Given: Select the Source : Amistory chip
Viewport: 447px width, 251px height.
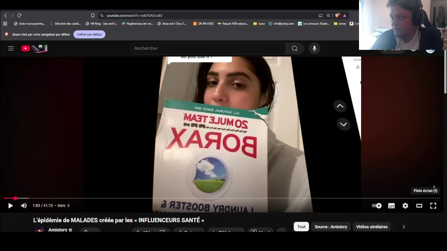Looking at the screenshot, I should point(331,227).
